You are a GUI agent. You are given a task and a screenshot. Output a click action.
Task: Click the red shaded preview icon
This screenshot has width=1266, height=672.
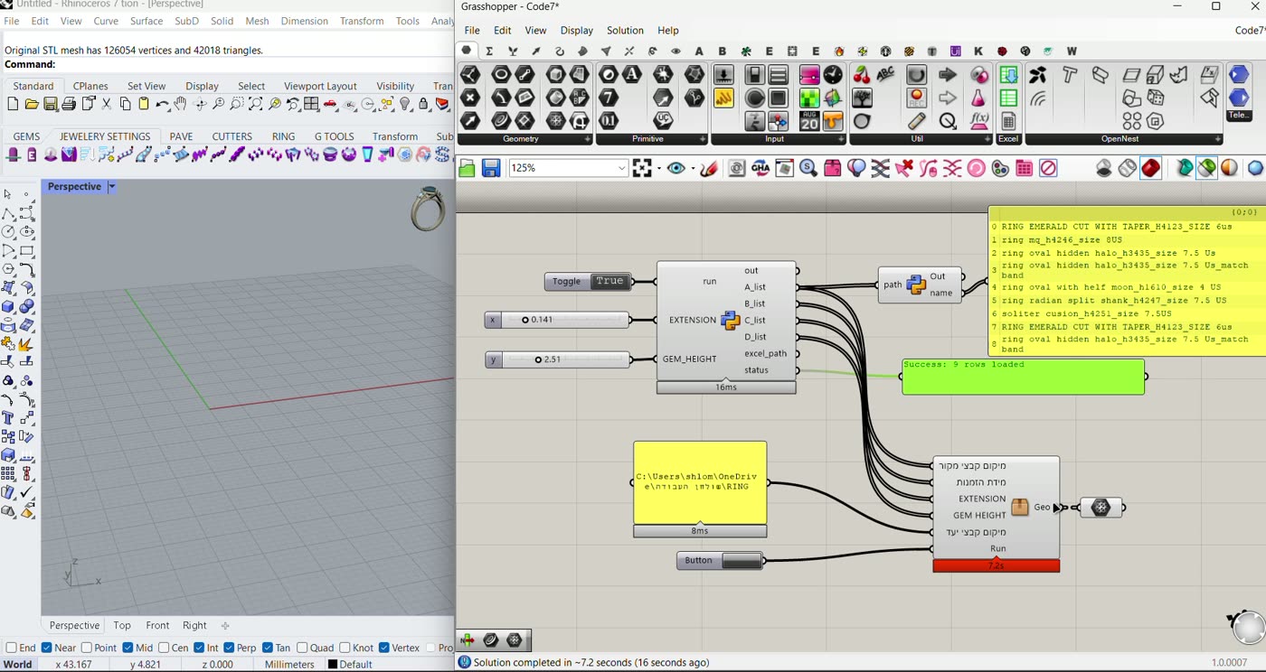pos(1150,168)
